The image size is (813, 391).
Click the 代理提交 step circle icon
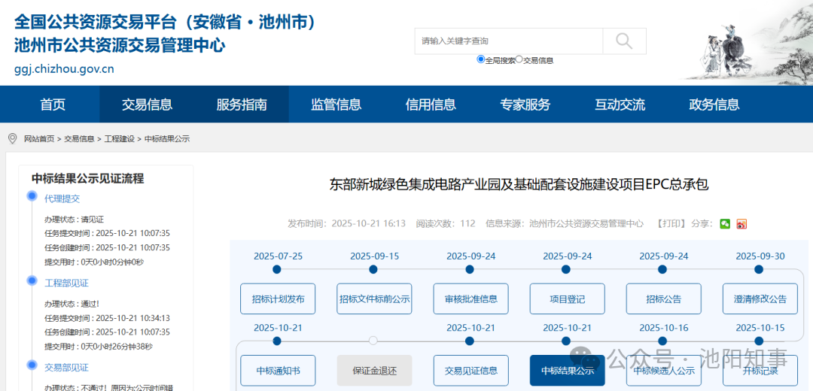(32, 196)
